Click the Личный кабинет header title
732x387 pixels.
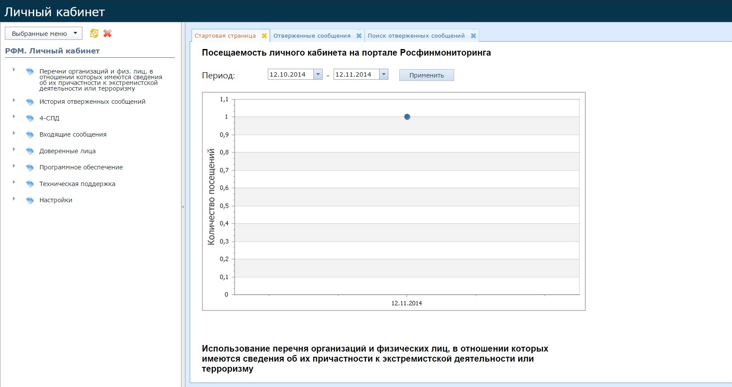click(55, 12)
